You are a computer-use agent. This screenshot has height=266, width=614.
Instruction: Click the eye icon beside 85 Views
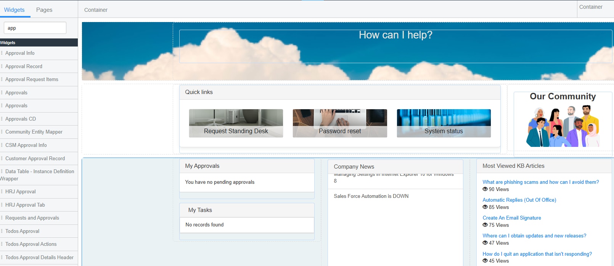[485, 207]
